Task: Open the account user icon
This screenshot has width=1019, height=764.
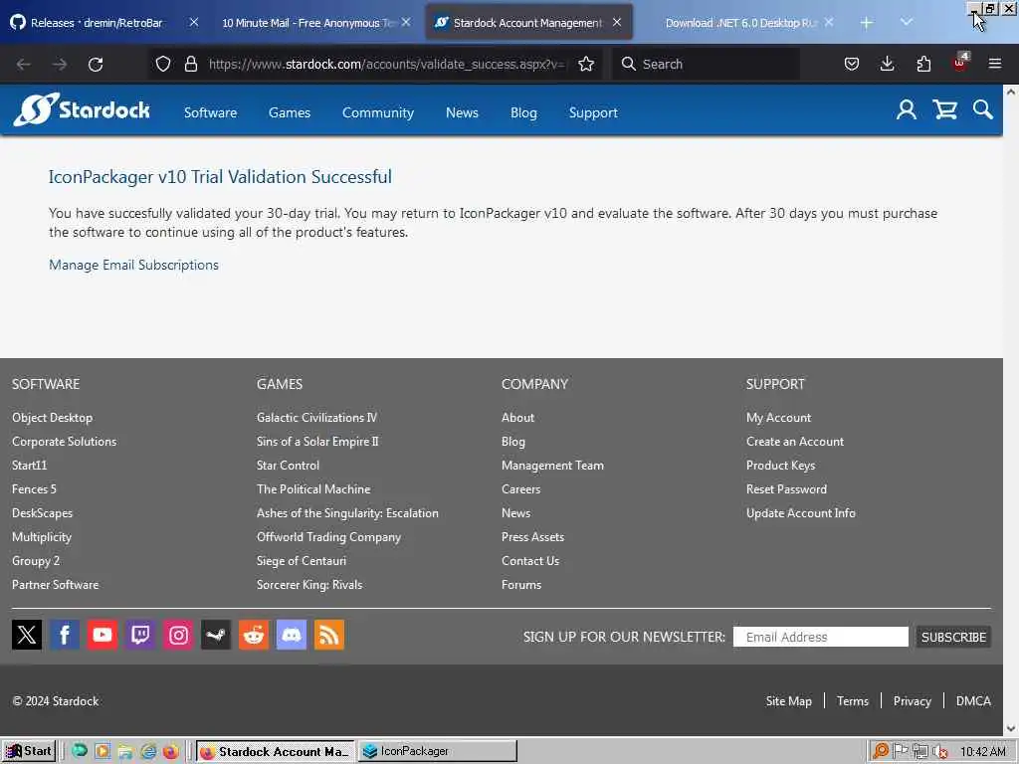Action: pyautogui.click(x=906, y=109)
